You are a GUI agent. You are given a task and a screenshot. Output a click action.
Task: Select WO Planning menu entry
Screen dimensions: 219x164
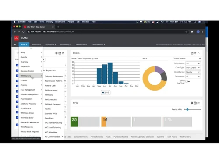31,76
